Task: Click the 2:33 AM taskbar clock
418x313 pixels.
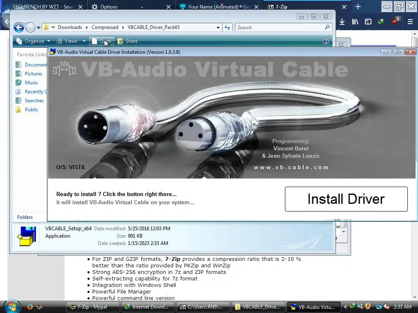Action: [402, 307]
